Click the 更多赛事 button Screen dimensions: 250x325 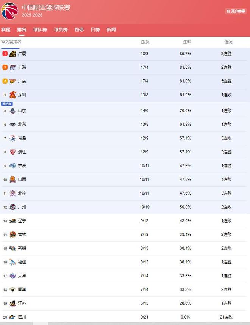click(x=236, y=11)
